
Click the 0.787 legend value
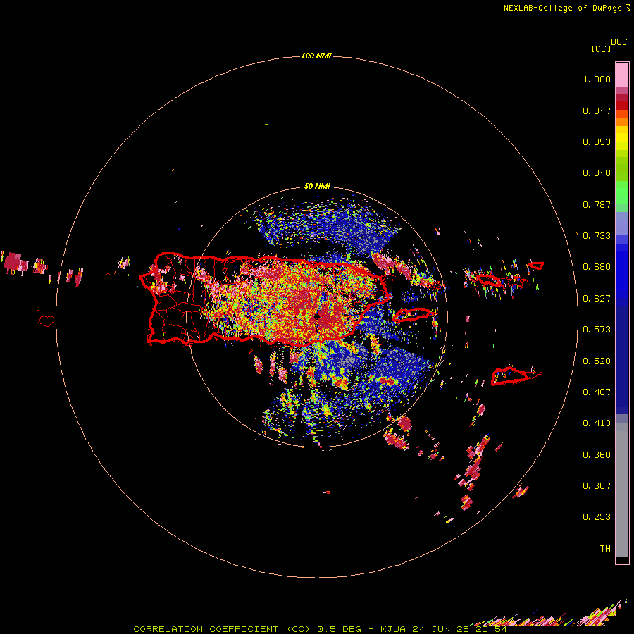(597, 204)
